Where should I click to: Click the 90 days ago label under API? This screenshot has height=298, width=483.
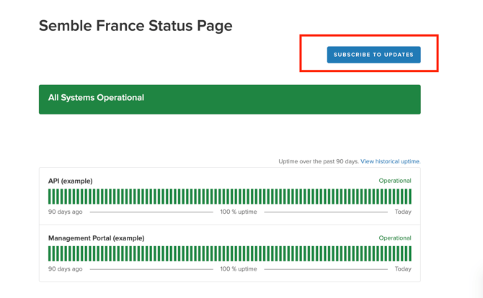66,212
